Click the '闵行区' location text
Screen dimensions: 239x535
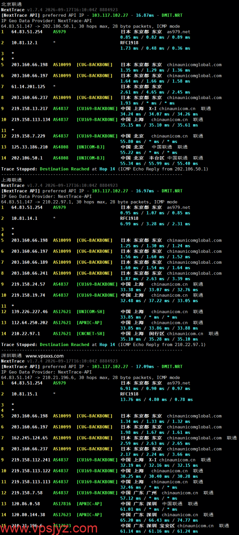[156, 334]
